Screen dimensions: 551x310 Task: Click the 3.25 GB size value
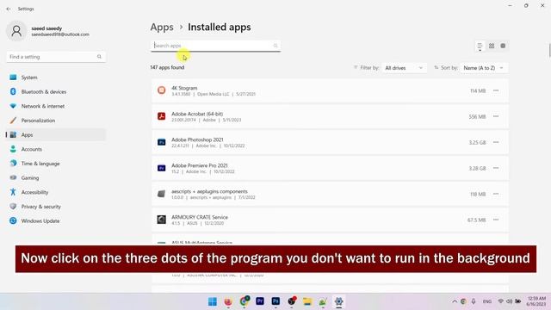tap(477, 142)
